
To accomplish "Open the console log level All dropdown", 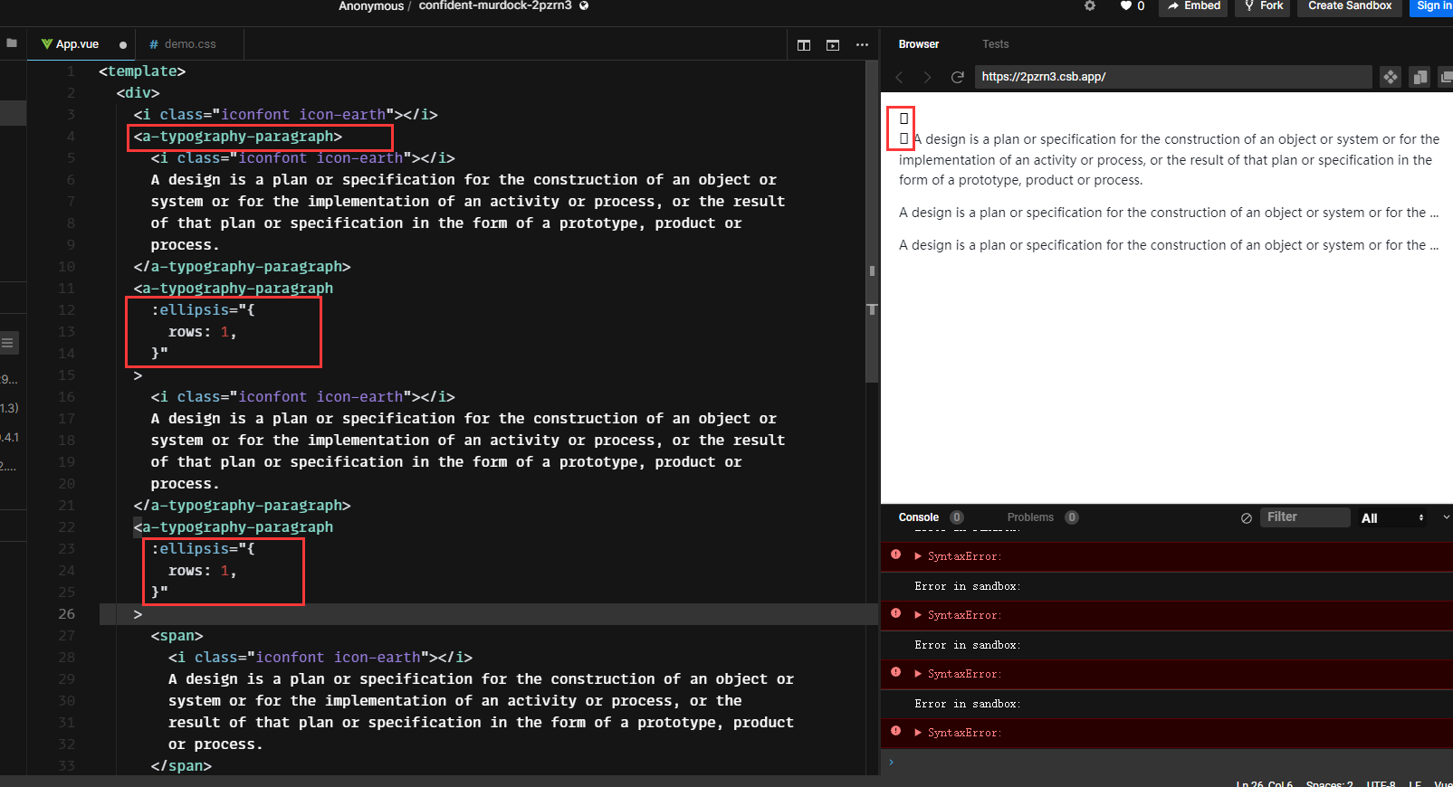I will (1392, 518).
